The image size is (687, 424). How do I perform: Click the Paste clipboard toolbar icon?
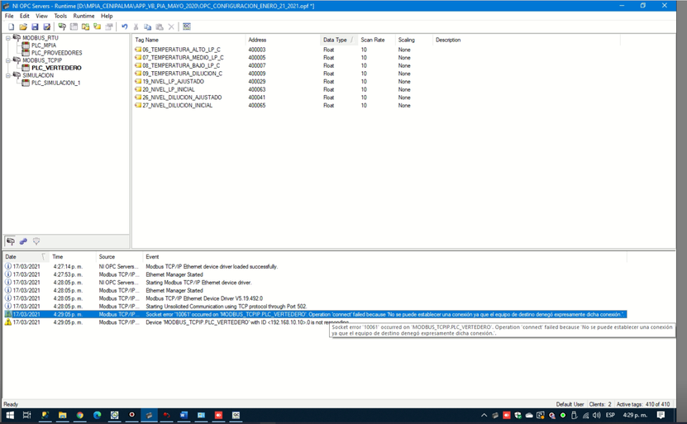pyautogui.click(x=160, y=26)
